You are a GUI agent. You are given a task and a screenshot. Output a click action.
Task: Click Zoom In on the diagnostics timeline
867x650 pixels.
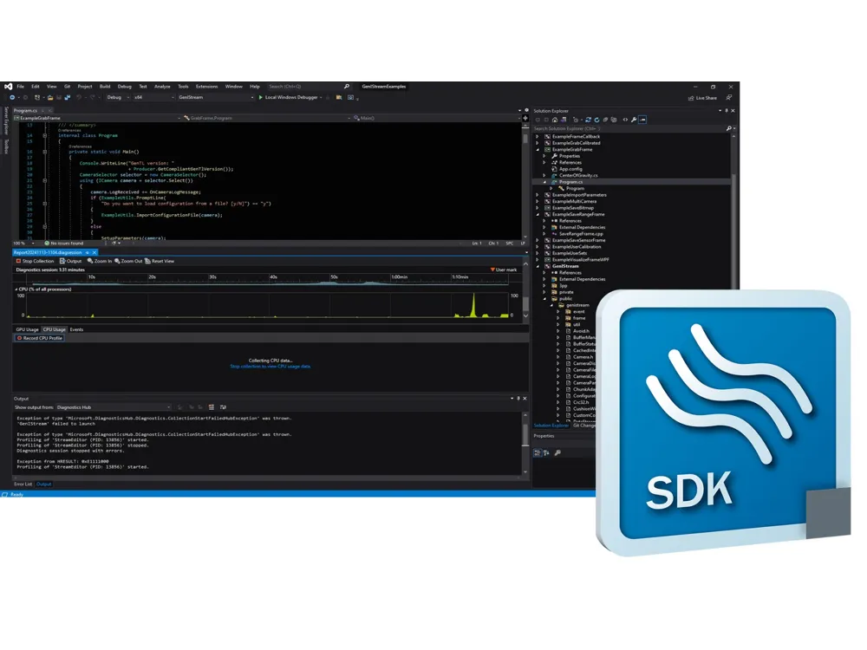click(100, 261)
